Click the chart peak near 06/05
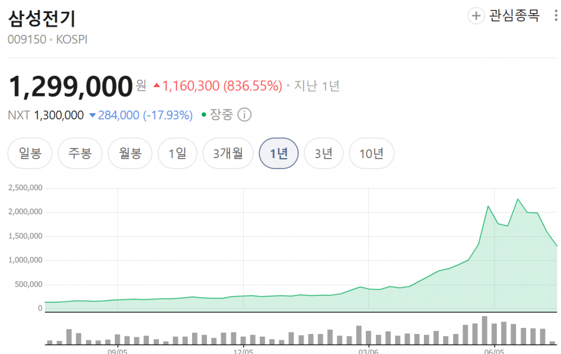This screenshot has height=354, width=561. tap(518, 199)
